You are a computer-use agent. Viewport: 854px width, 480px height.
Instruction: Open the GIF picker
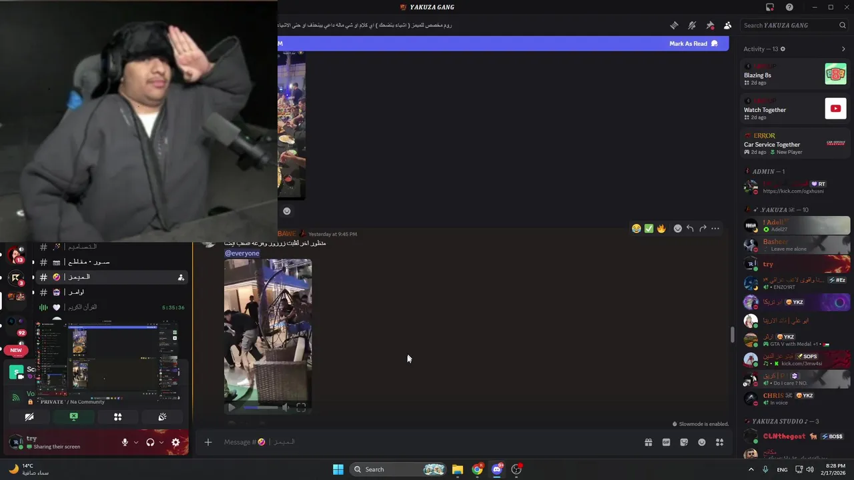(666, 442)
